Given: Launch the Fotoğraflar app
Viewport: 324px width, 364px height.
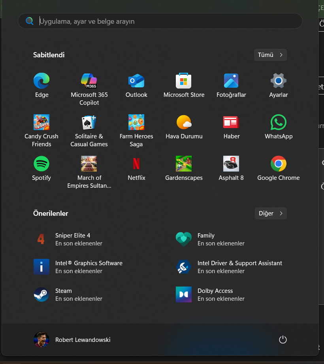Looking at the screenshot, I should [231, 85].
